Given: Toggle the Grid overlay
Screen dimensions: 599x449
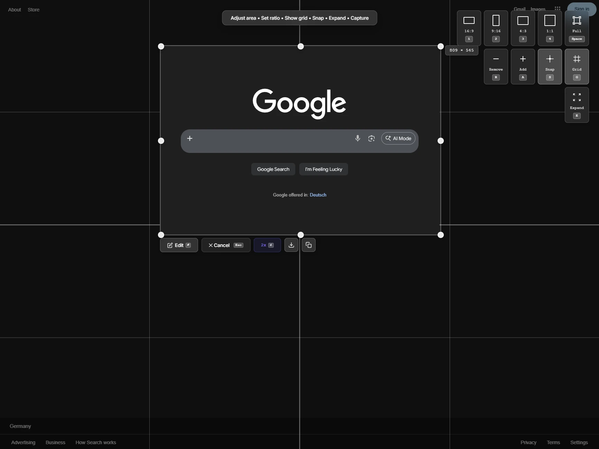Looking at the screenshot, I should [577, 66].
